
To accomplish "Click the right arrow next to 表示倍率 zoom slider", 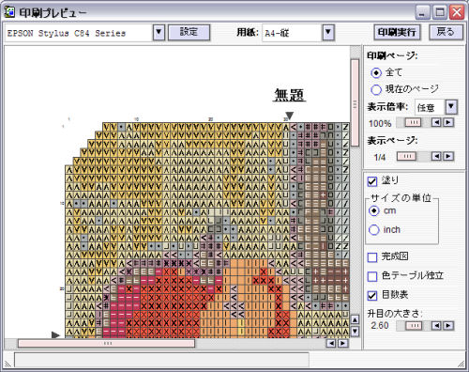I will 448,122.
